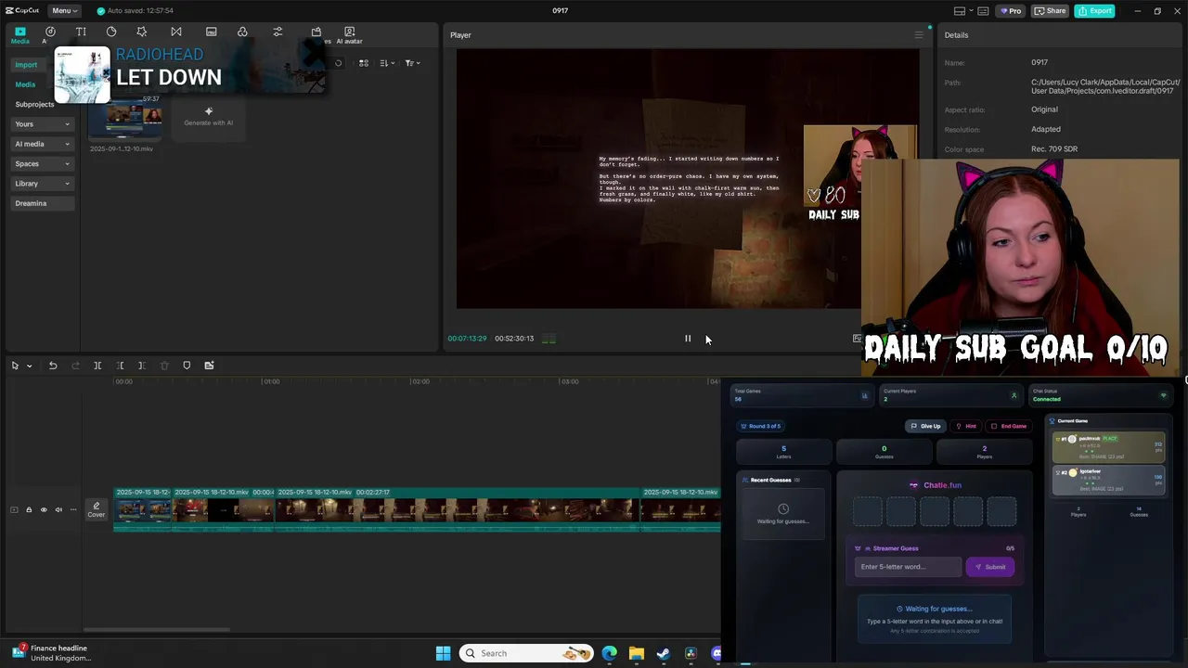
Task: Click the Total Games stats chart icon
Action: pyautogui.click(x=865, y=395)
